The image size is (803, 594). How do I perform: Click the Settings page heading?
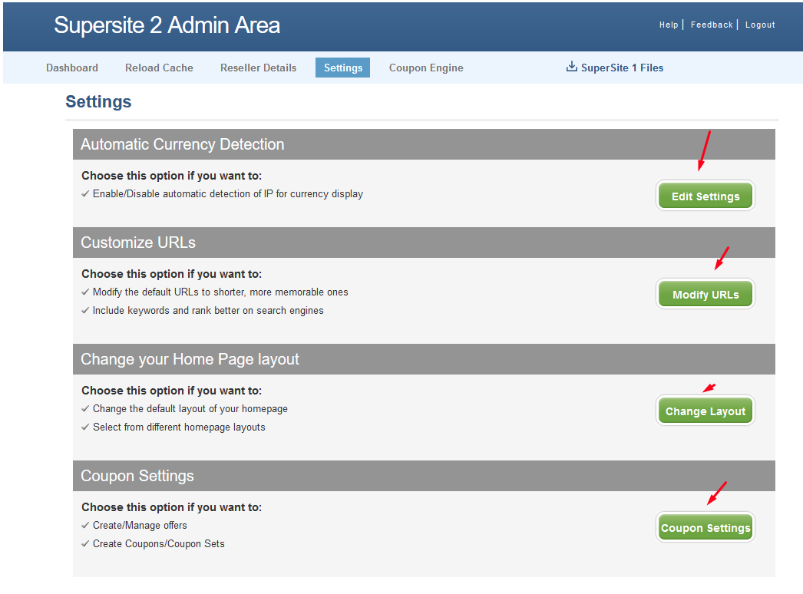[98, 101]
